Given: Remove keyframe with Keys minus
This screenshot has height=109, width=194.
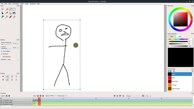Looking at the screenshot, I should [x=40, y=96].
